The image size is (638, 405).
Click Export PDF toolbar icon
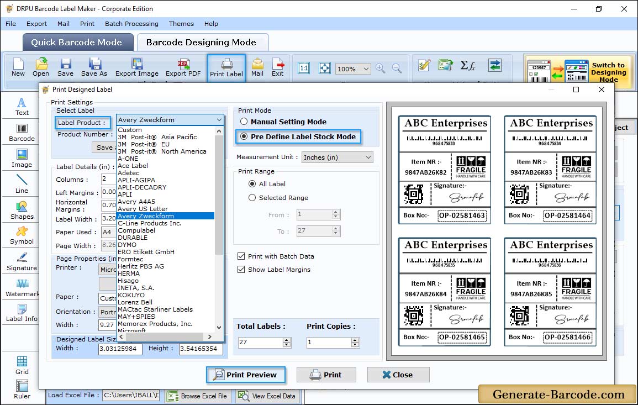coord(183,67)
